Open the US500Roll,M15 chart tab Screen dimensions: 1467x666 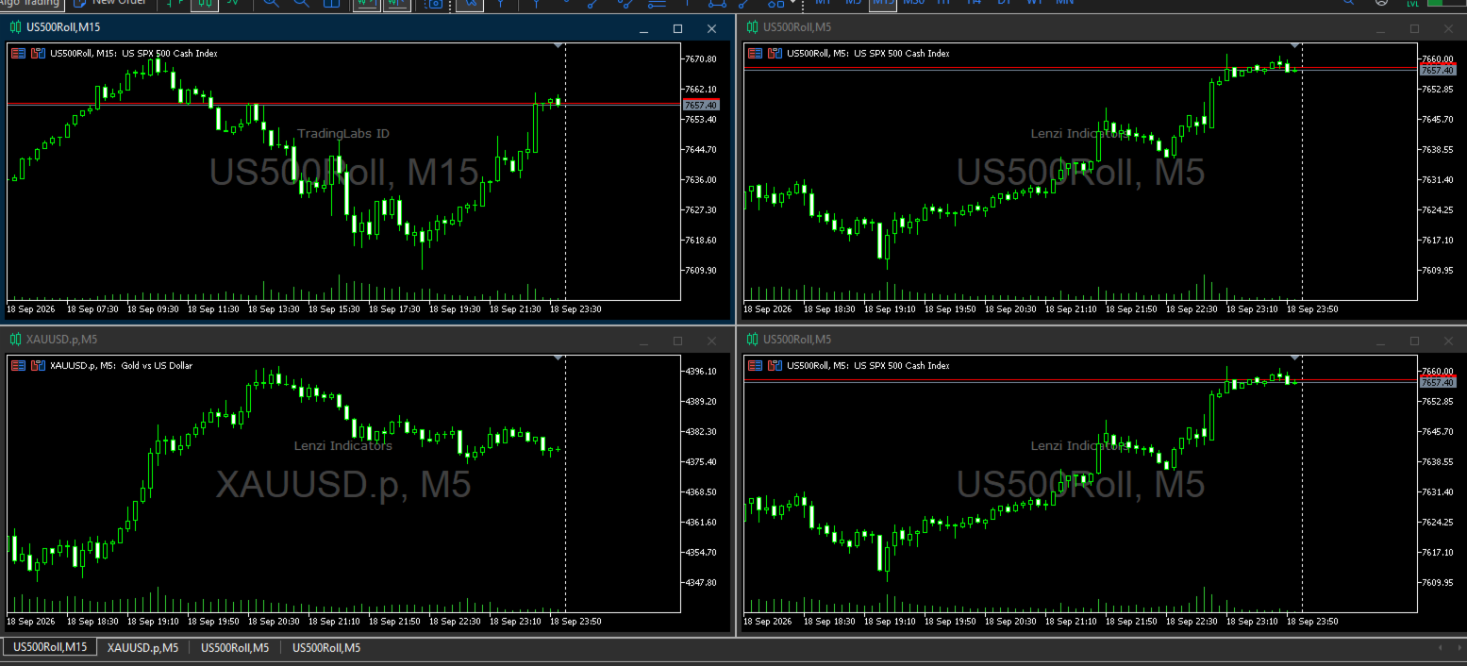tap(50, 647)
